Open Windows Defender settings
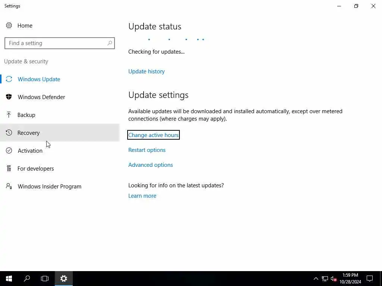The image size is (382, 286). click(x=60, y=97)
